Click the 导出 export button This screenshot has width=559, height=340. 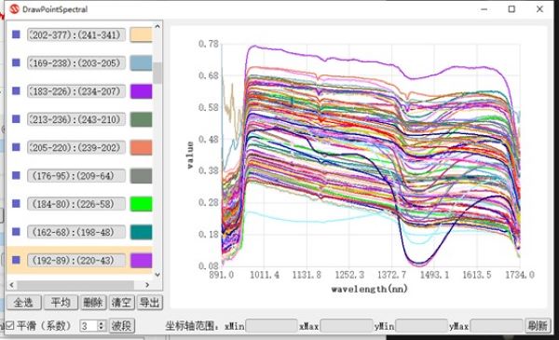pos(150,303)
